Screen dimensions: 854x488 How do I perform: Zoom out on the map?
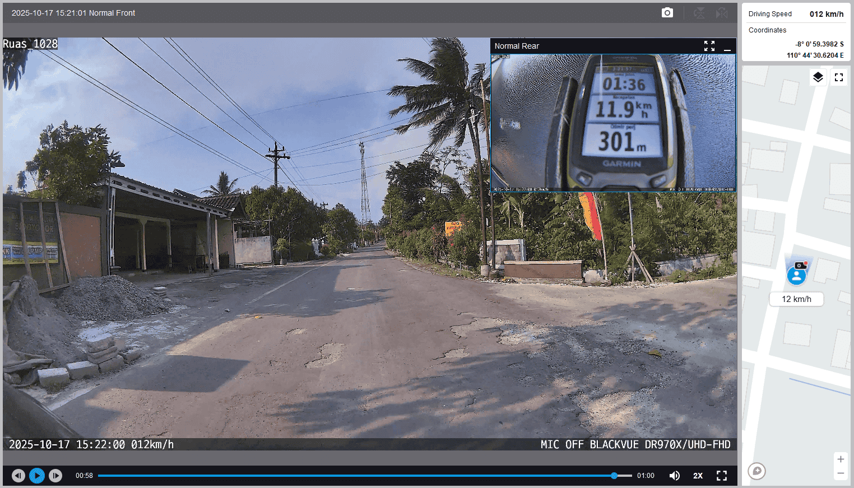click(x=841, y=473)
